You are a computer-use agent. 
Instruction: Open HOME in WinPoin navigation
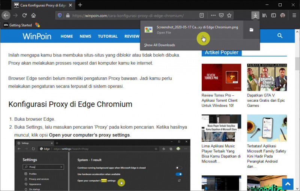tap(67, 36)
